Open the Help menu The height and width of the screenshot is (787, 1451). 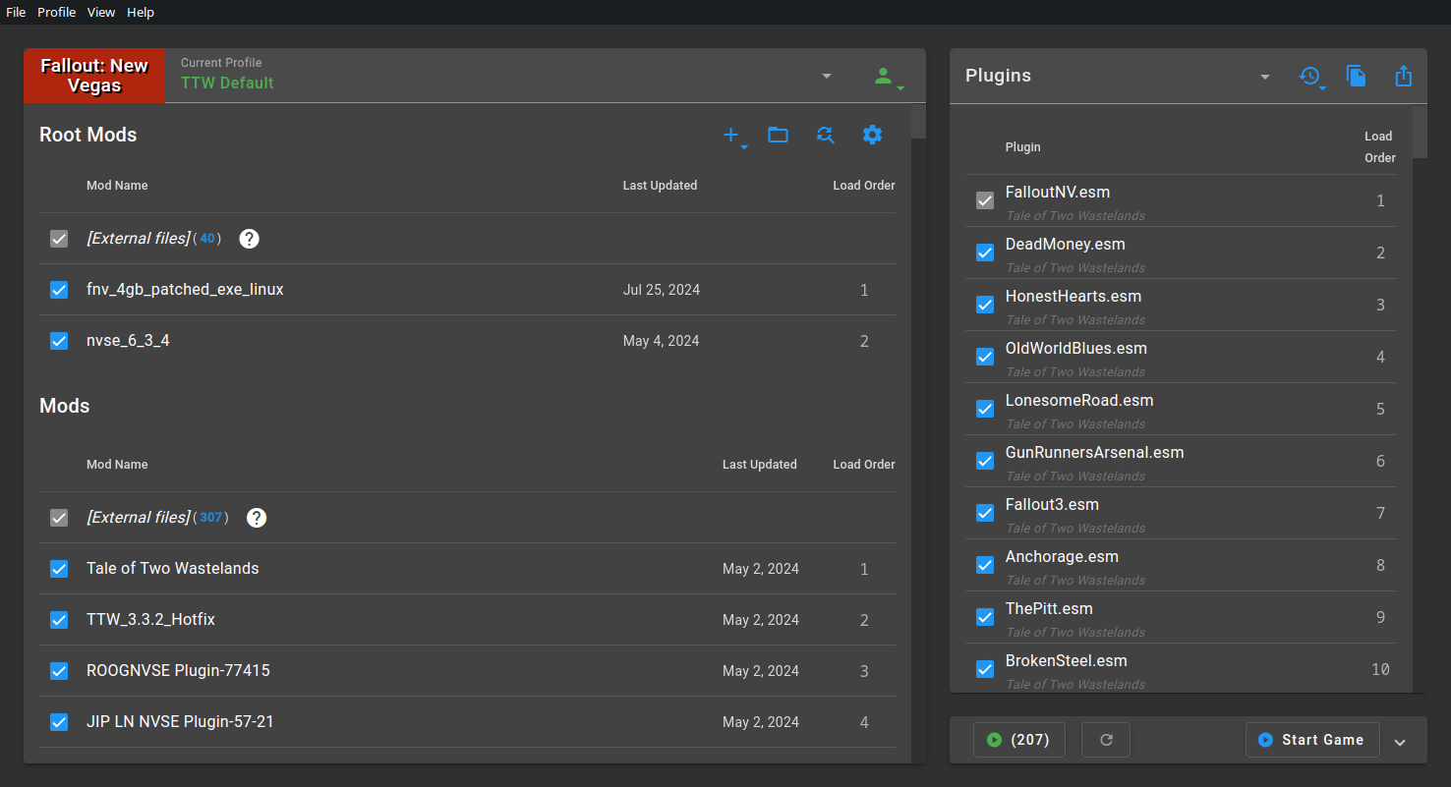(x=141, y=12)
